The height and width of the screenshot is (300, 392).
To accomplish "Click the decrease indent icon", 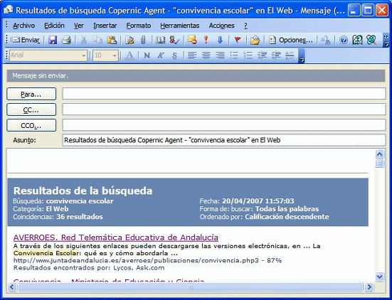I will coord(262,55).
